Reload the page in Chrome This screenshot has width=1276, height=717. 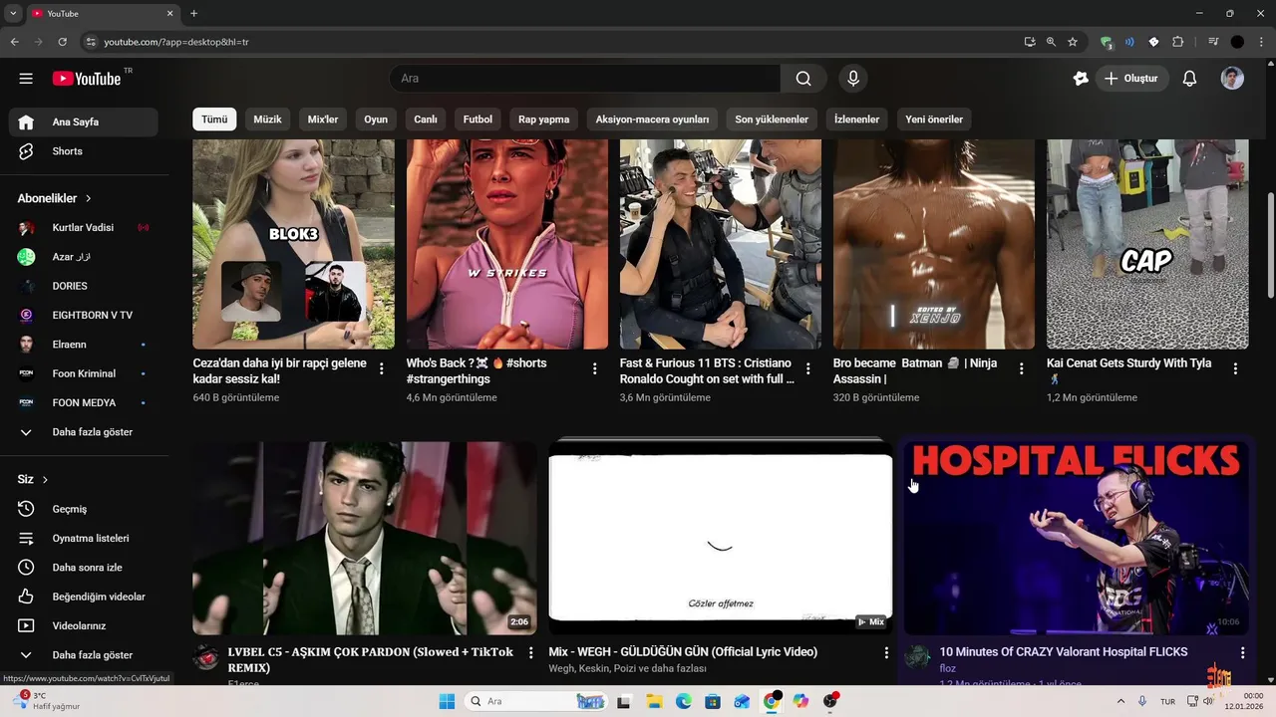point(62,42)
